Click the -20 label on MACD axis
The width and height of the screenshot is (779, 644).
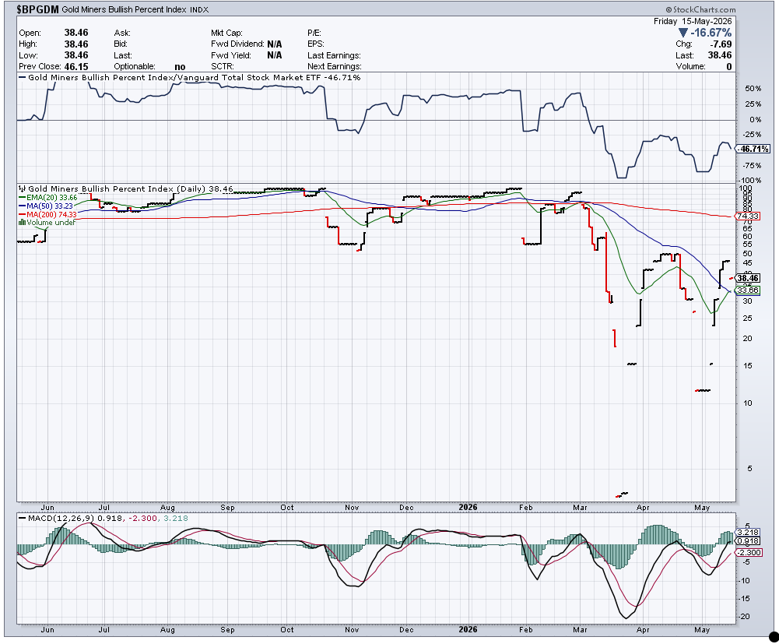[x=744, y=617]
